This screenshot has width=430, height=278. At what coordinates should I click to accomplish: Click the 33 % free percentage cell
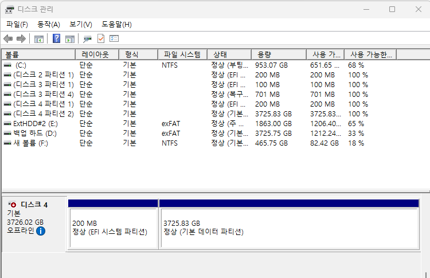tap(356, 134)
